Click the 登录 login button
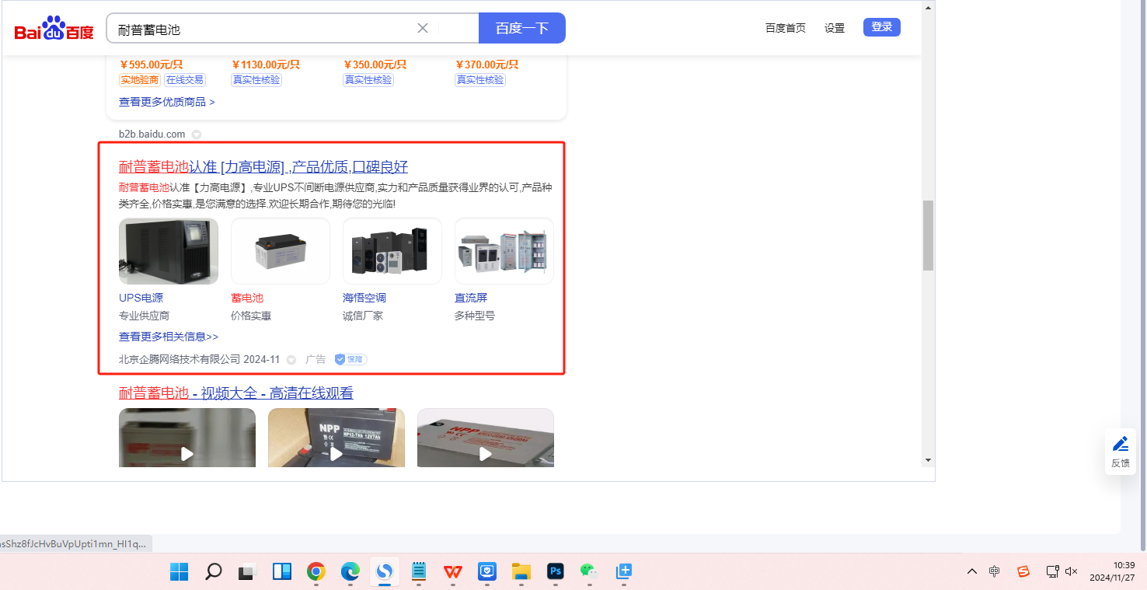This screenshot has height=590, width=1147. point(882,27)
